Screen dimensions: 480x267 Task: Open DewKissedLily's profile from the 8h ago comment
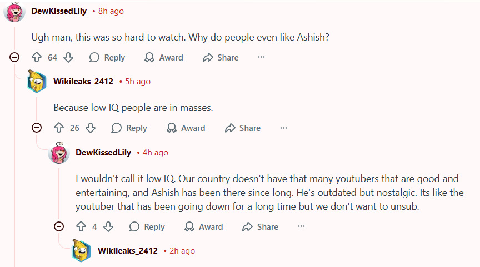point(59,11)
